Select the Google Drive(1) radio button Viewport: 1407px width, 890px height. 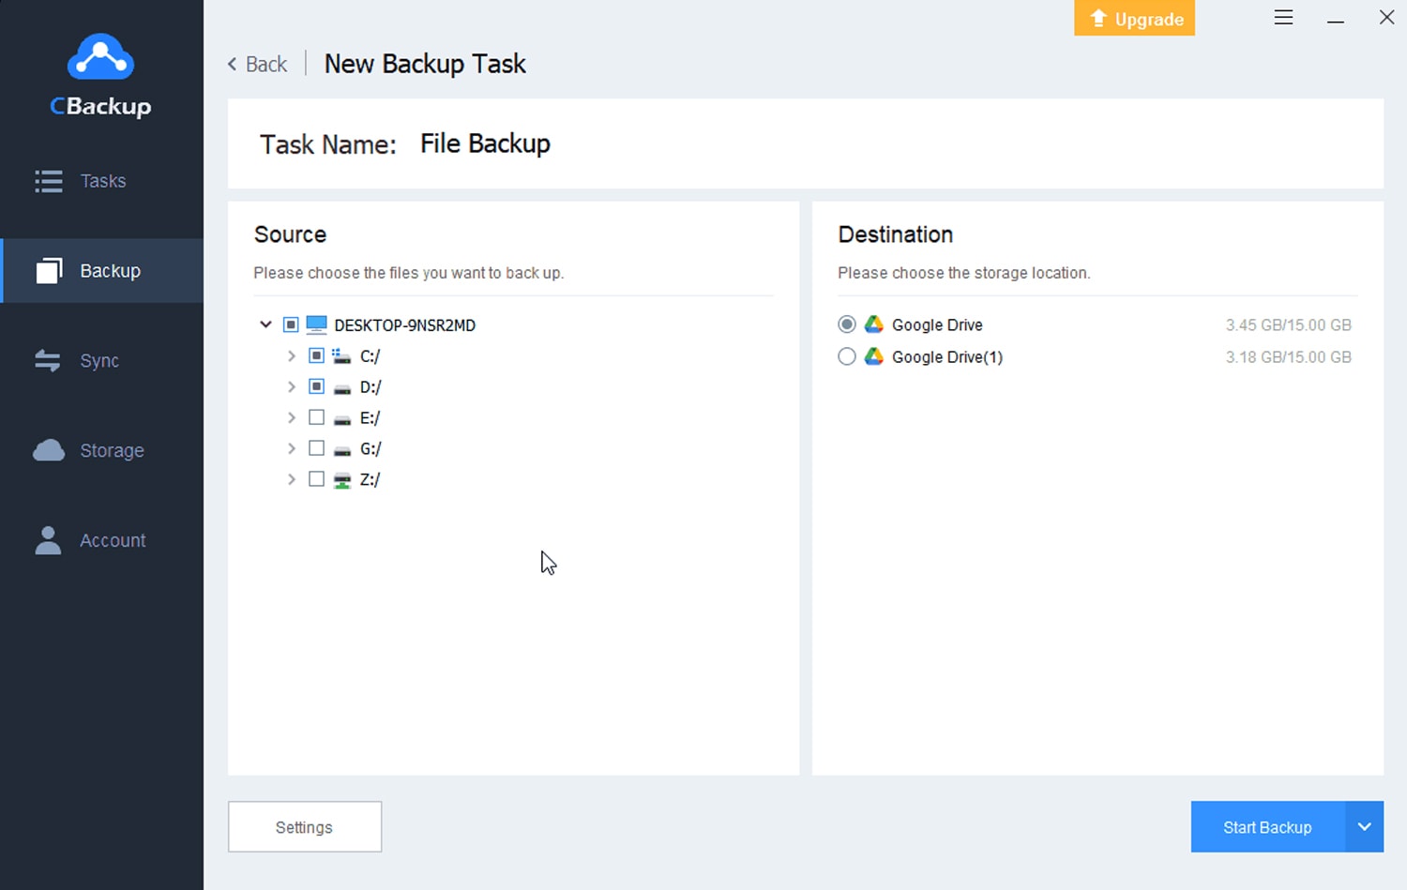[847, 356]
